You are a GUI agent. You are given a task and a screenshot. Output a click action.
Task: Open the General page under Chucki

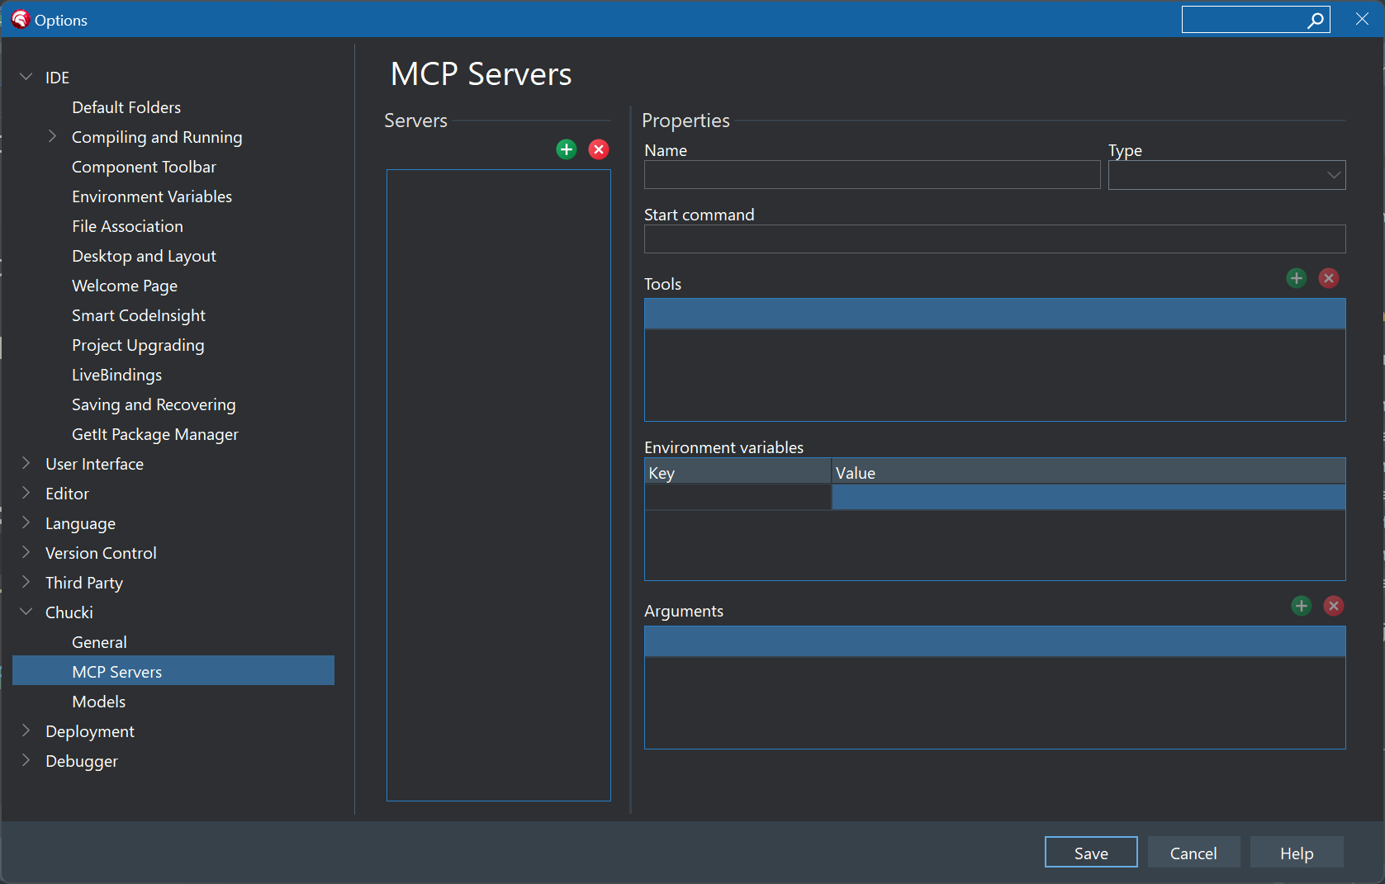point(99,641)
